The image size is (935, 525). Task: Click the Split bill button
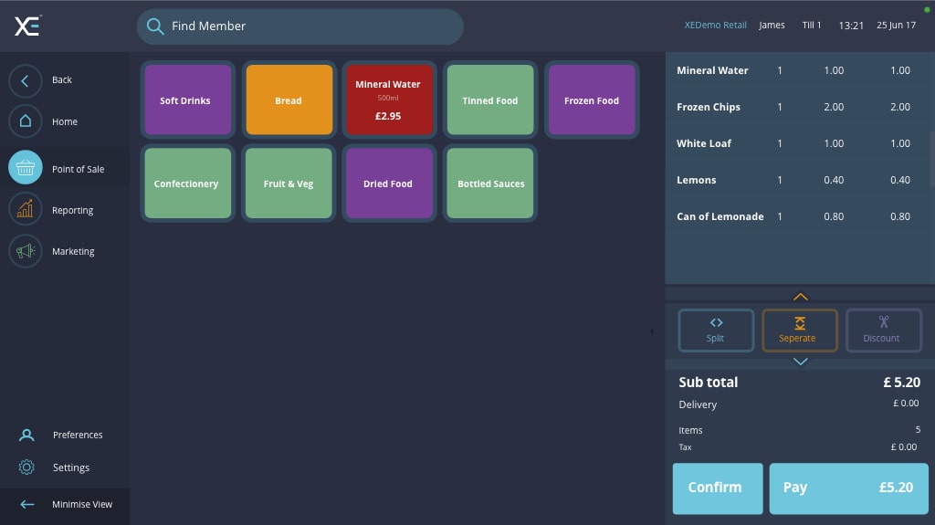(716, 330)
